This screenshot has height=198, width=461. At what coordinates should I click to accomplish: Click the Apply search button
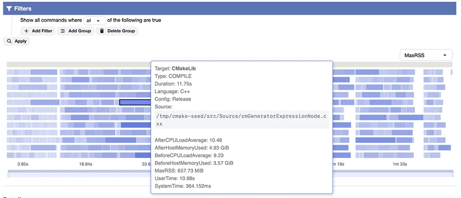coord(17,41)
